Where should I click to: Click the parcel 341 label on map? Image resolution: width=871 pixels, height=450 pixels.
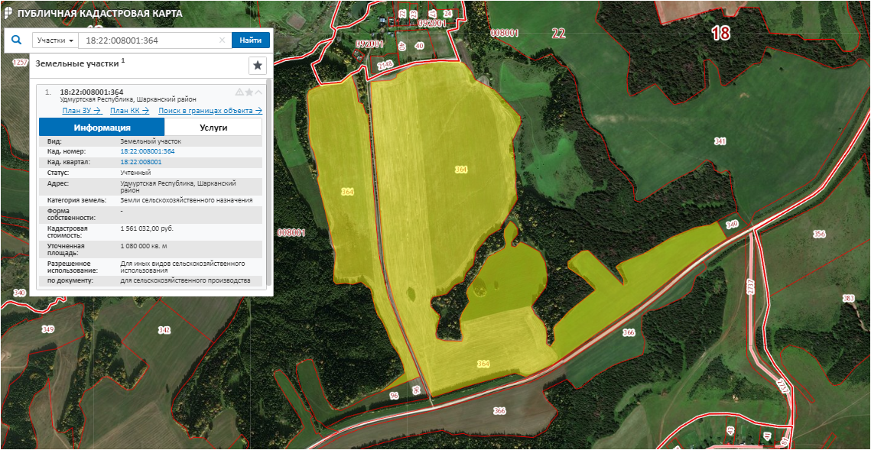pos(720,141)
